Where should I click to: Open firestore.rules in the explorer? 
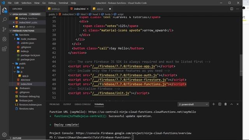pyautogui.click(x=26, y=109)
